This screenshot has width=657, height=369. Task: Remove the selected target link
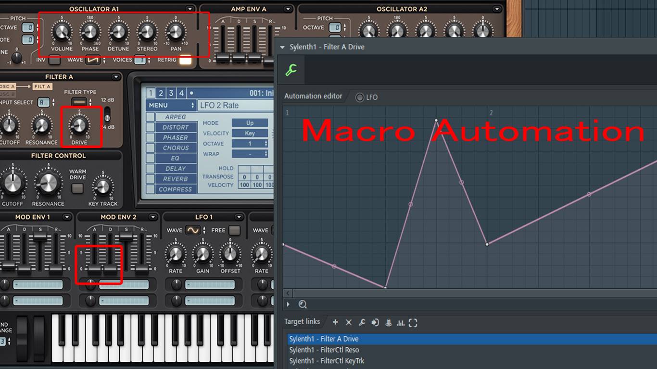pos(349,322)
